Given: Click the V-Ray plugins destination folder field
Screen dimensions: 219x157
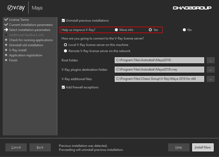Looking at the screenshot, I should tap(159, 69).
